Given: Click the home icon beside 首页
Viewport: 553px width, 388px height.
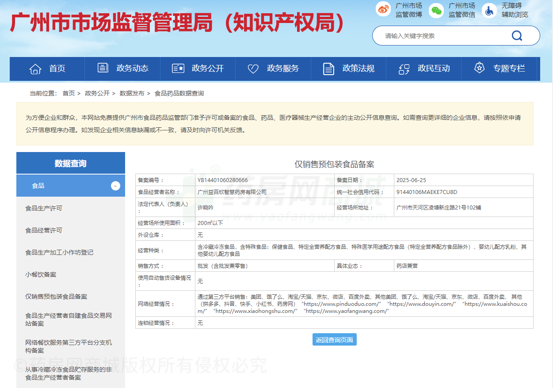Looking at the screenshot, I should (35, 68).
